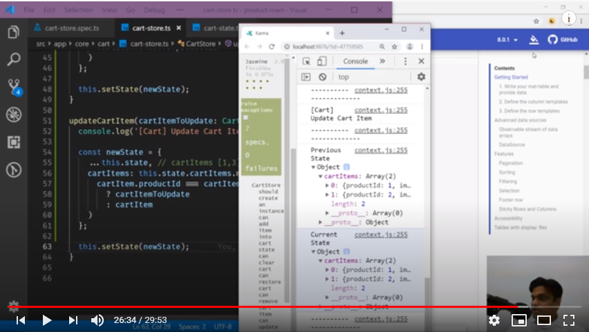The height and width of the screenshot is (332, 589).
Task: Toggle the raise exceptions checkbox
Action: click(245, 117)
